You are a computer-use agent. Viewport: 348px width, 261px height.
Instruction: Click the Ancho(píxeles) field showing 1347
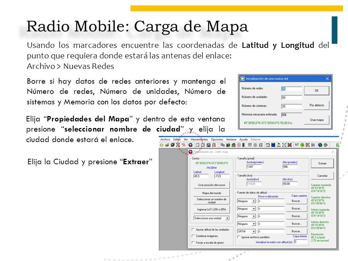click(x=254, y=167)
